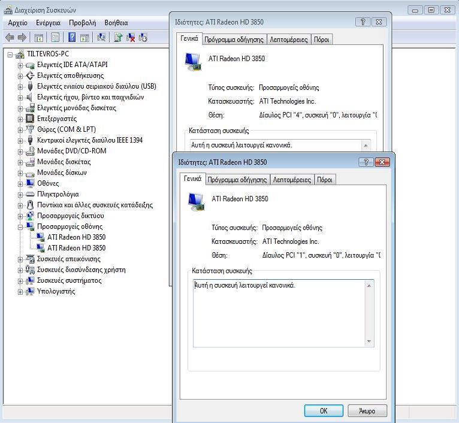The height and width of the screenshot is (423, 459).
Task: Expand Συσκευές συστήματος node
Action: tap(20, 281)
